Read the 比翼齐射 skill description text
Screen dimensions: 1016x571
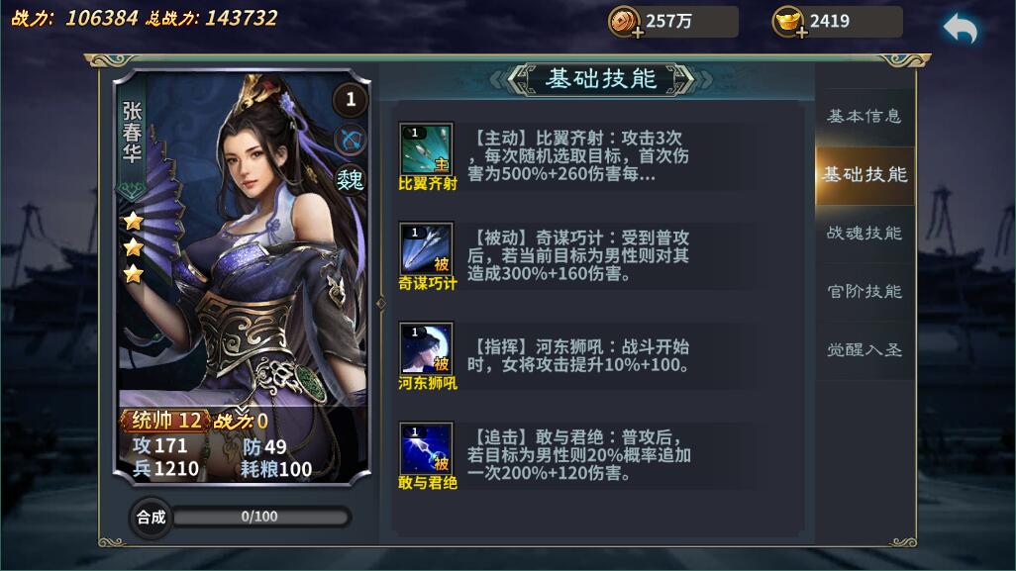pos(578,155)
